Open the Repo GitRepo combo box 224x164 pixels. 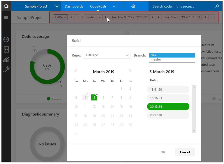pos(107,55)
